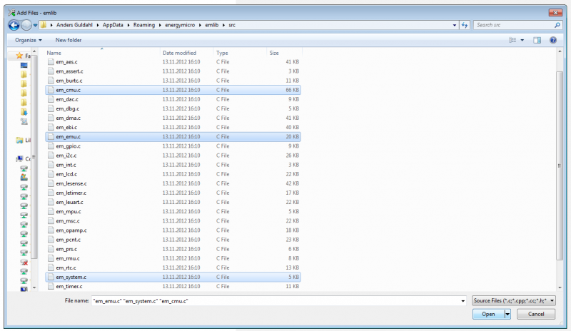Click the New folder button

(x=69, y=40)
